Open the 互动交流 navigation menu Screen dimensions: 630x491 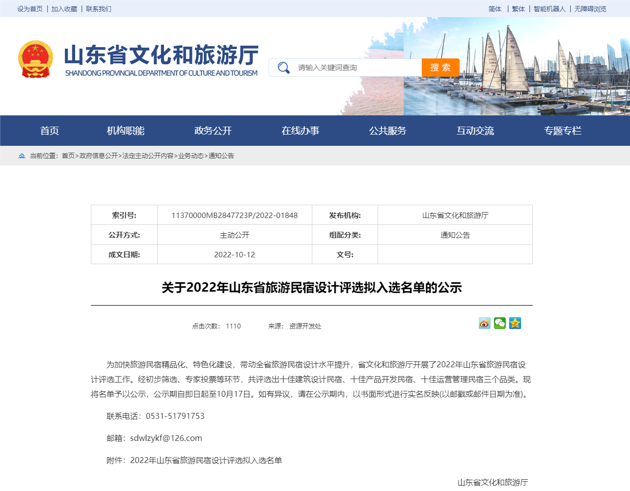(x=475, y=130)
